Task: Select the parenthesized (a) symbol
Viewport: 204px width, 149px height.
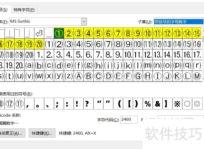Action: click(29, 65)
